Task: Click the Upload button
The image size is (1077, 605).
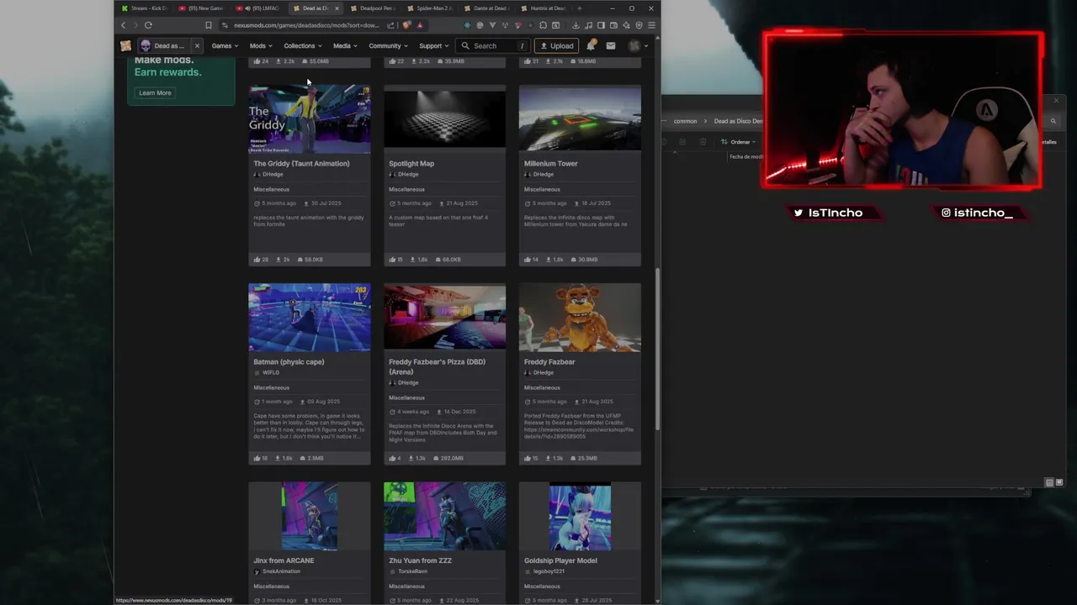Action: 556,45
